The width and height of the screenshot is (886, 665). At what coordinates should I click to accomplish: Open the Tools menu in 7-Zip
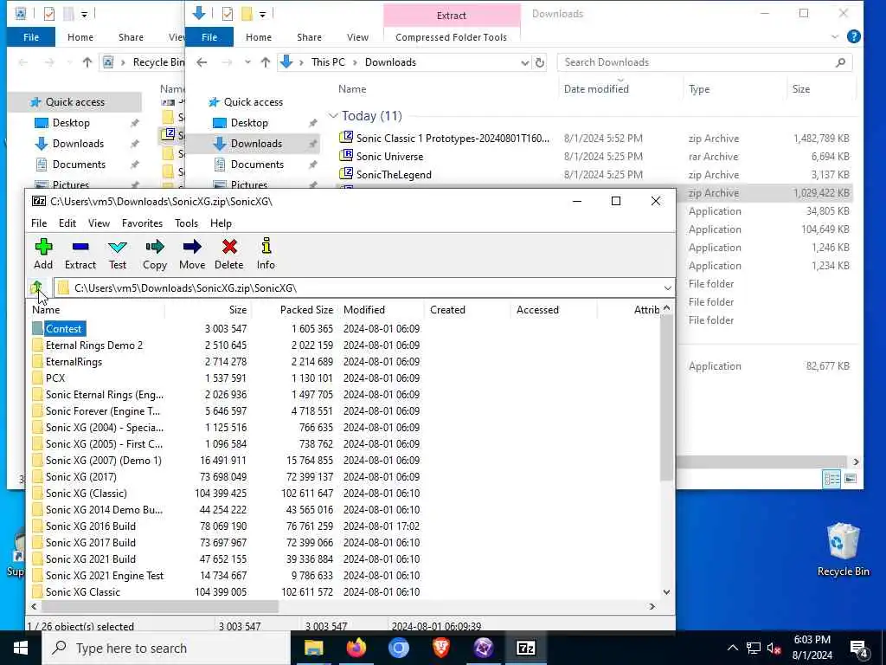tap(186, 223)
